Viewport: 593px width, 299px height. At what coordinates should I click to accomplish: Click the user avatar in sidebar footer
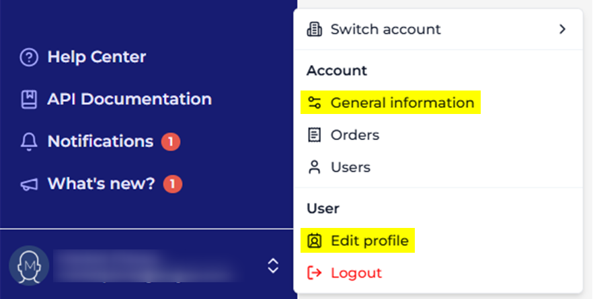[x=29, y=265]
